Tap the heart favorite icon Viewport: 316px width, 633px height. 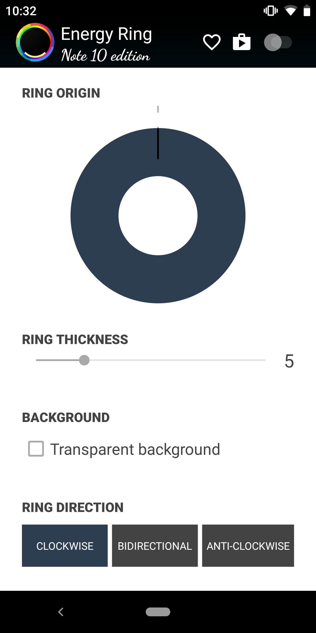(x=212, y=42)
